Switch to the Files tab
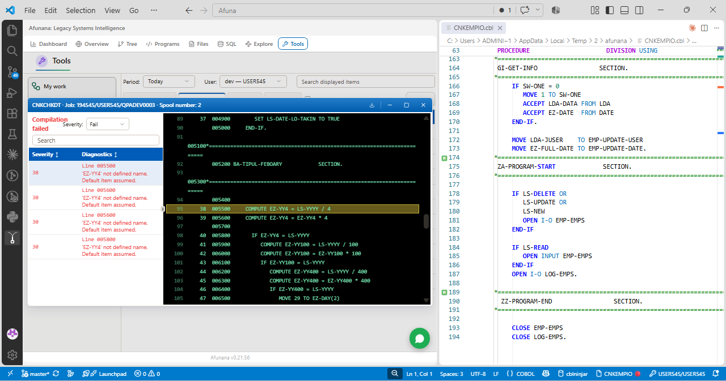 (x=199, y=44)
